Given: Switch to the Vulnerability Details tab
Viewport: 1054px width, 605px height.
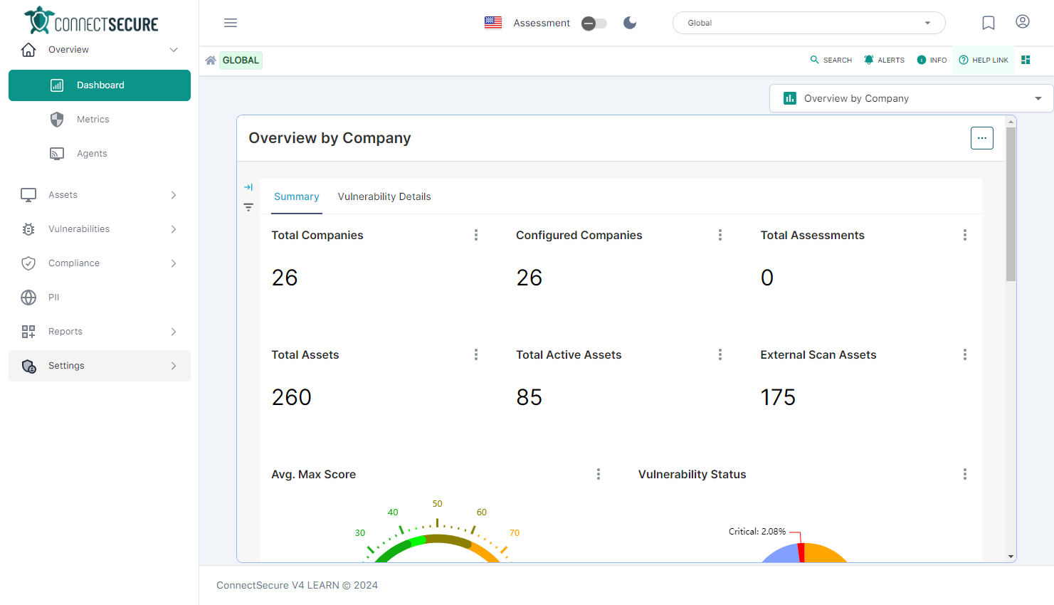Looking at the screenshot, I should (384, 196).
